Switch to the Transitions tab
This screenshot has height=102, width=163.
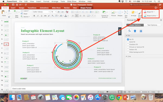(32, 8)
